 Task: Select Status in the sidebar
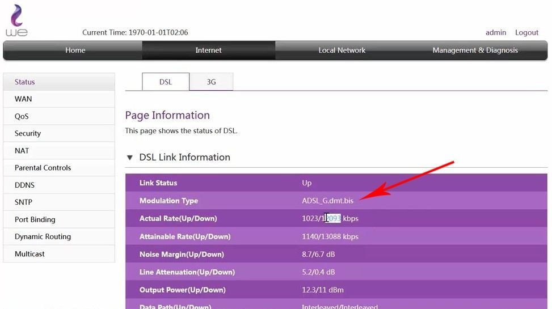pyautogui.click(x=59, y=82)
